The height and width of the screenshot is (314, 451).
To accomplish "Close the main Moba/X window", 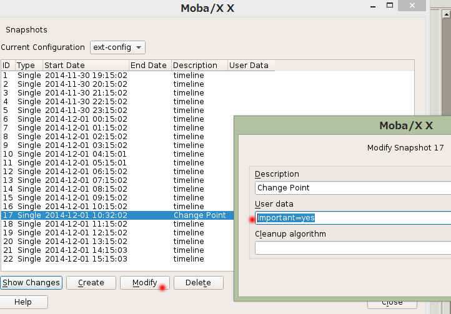I will [412, 6].
